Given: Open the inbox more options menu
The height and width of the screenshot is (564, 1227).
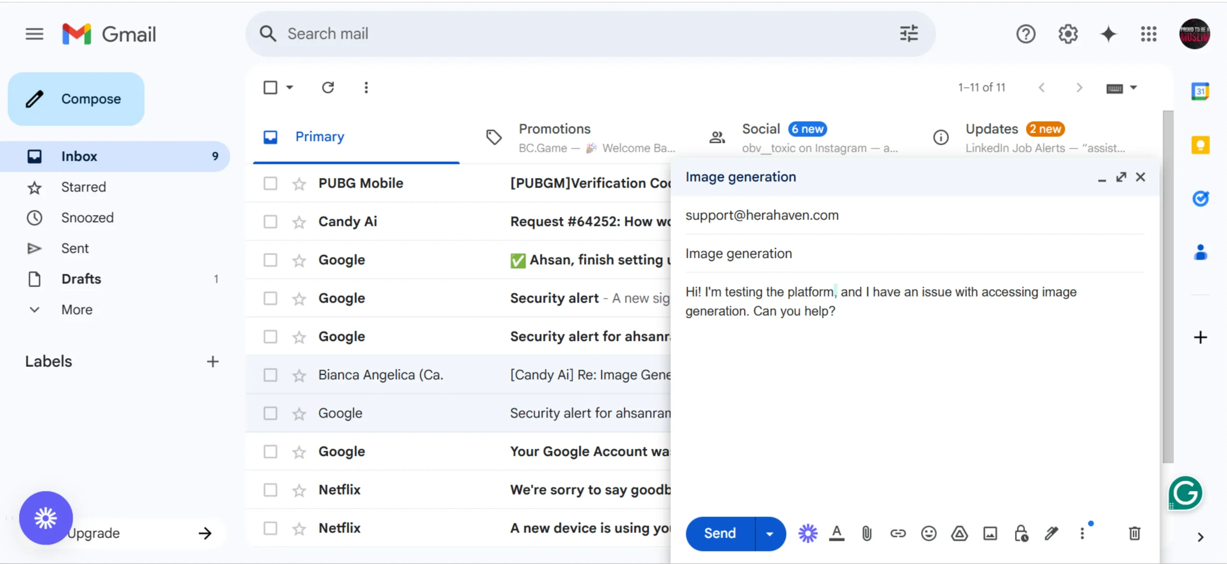Looking at the screenshot, I should coord(366,88).
